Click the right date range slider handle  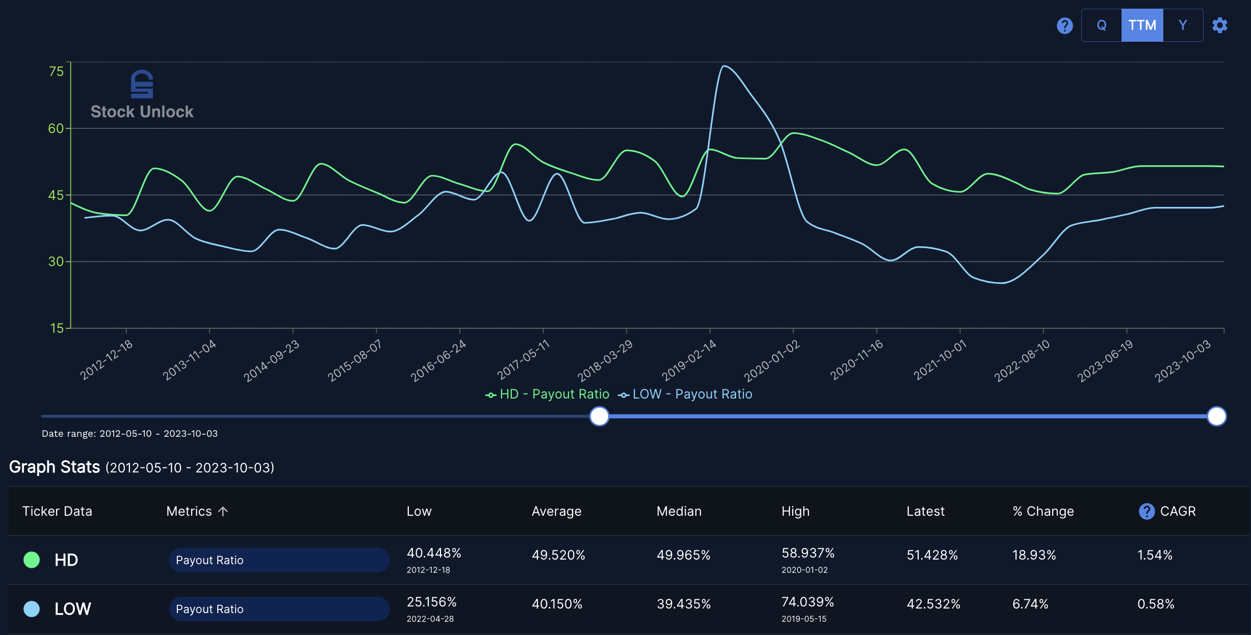click(x=1216, y=416)
